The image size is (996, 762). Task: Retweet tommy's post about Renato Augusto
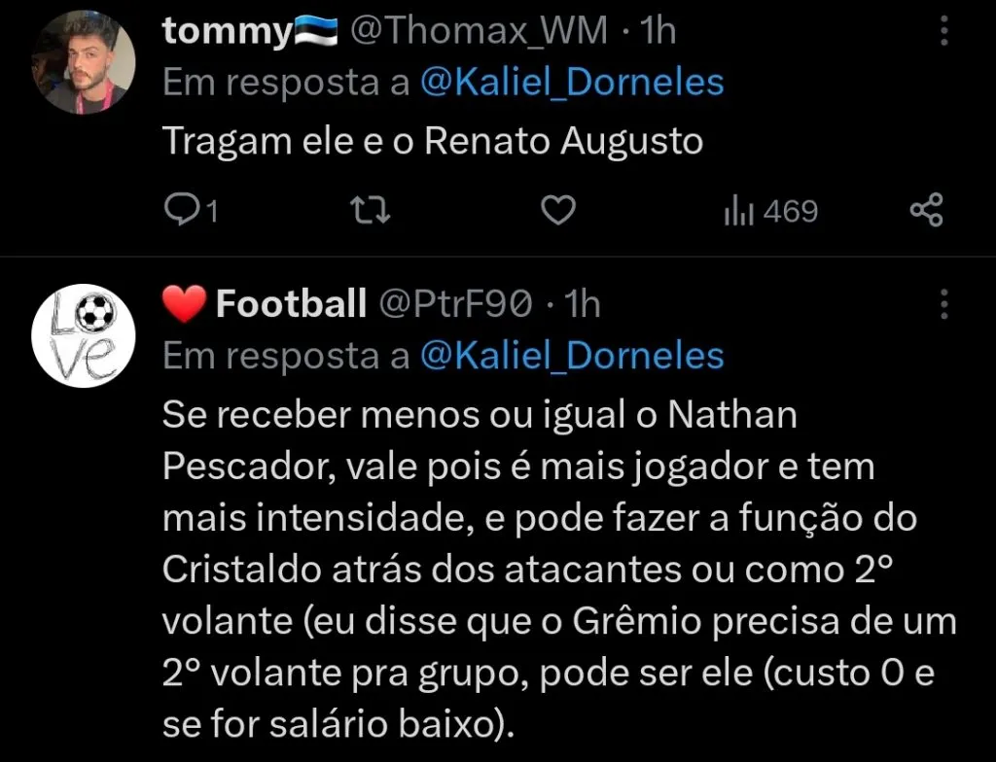(x=370, y=209)
